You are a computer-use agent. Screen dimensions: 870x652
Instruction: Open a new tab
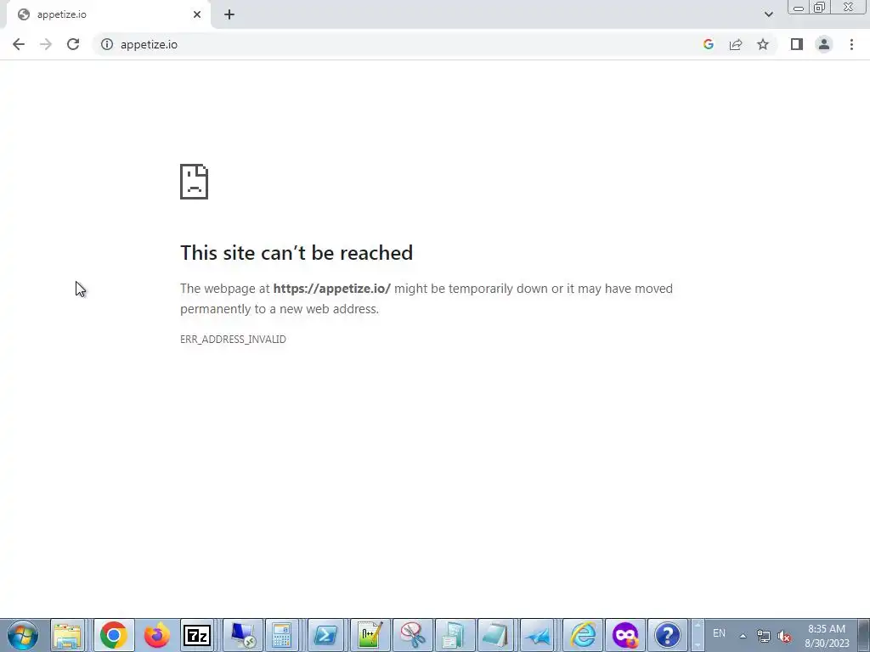click(x=229, y=14)
